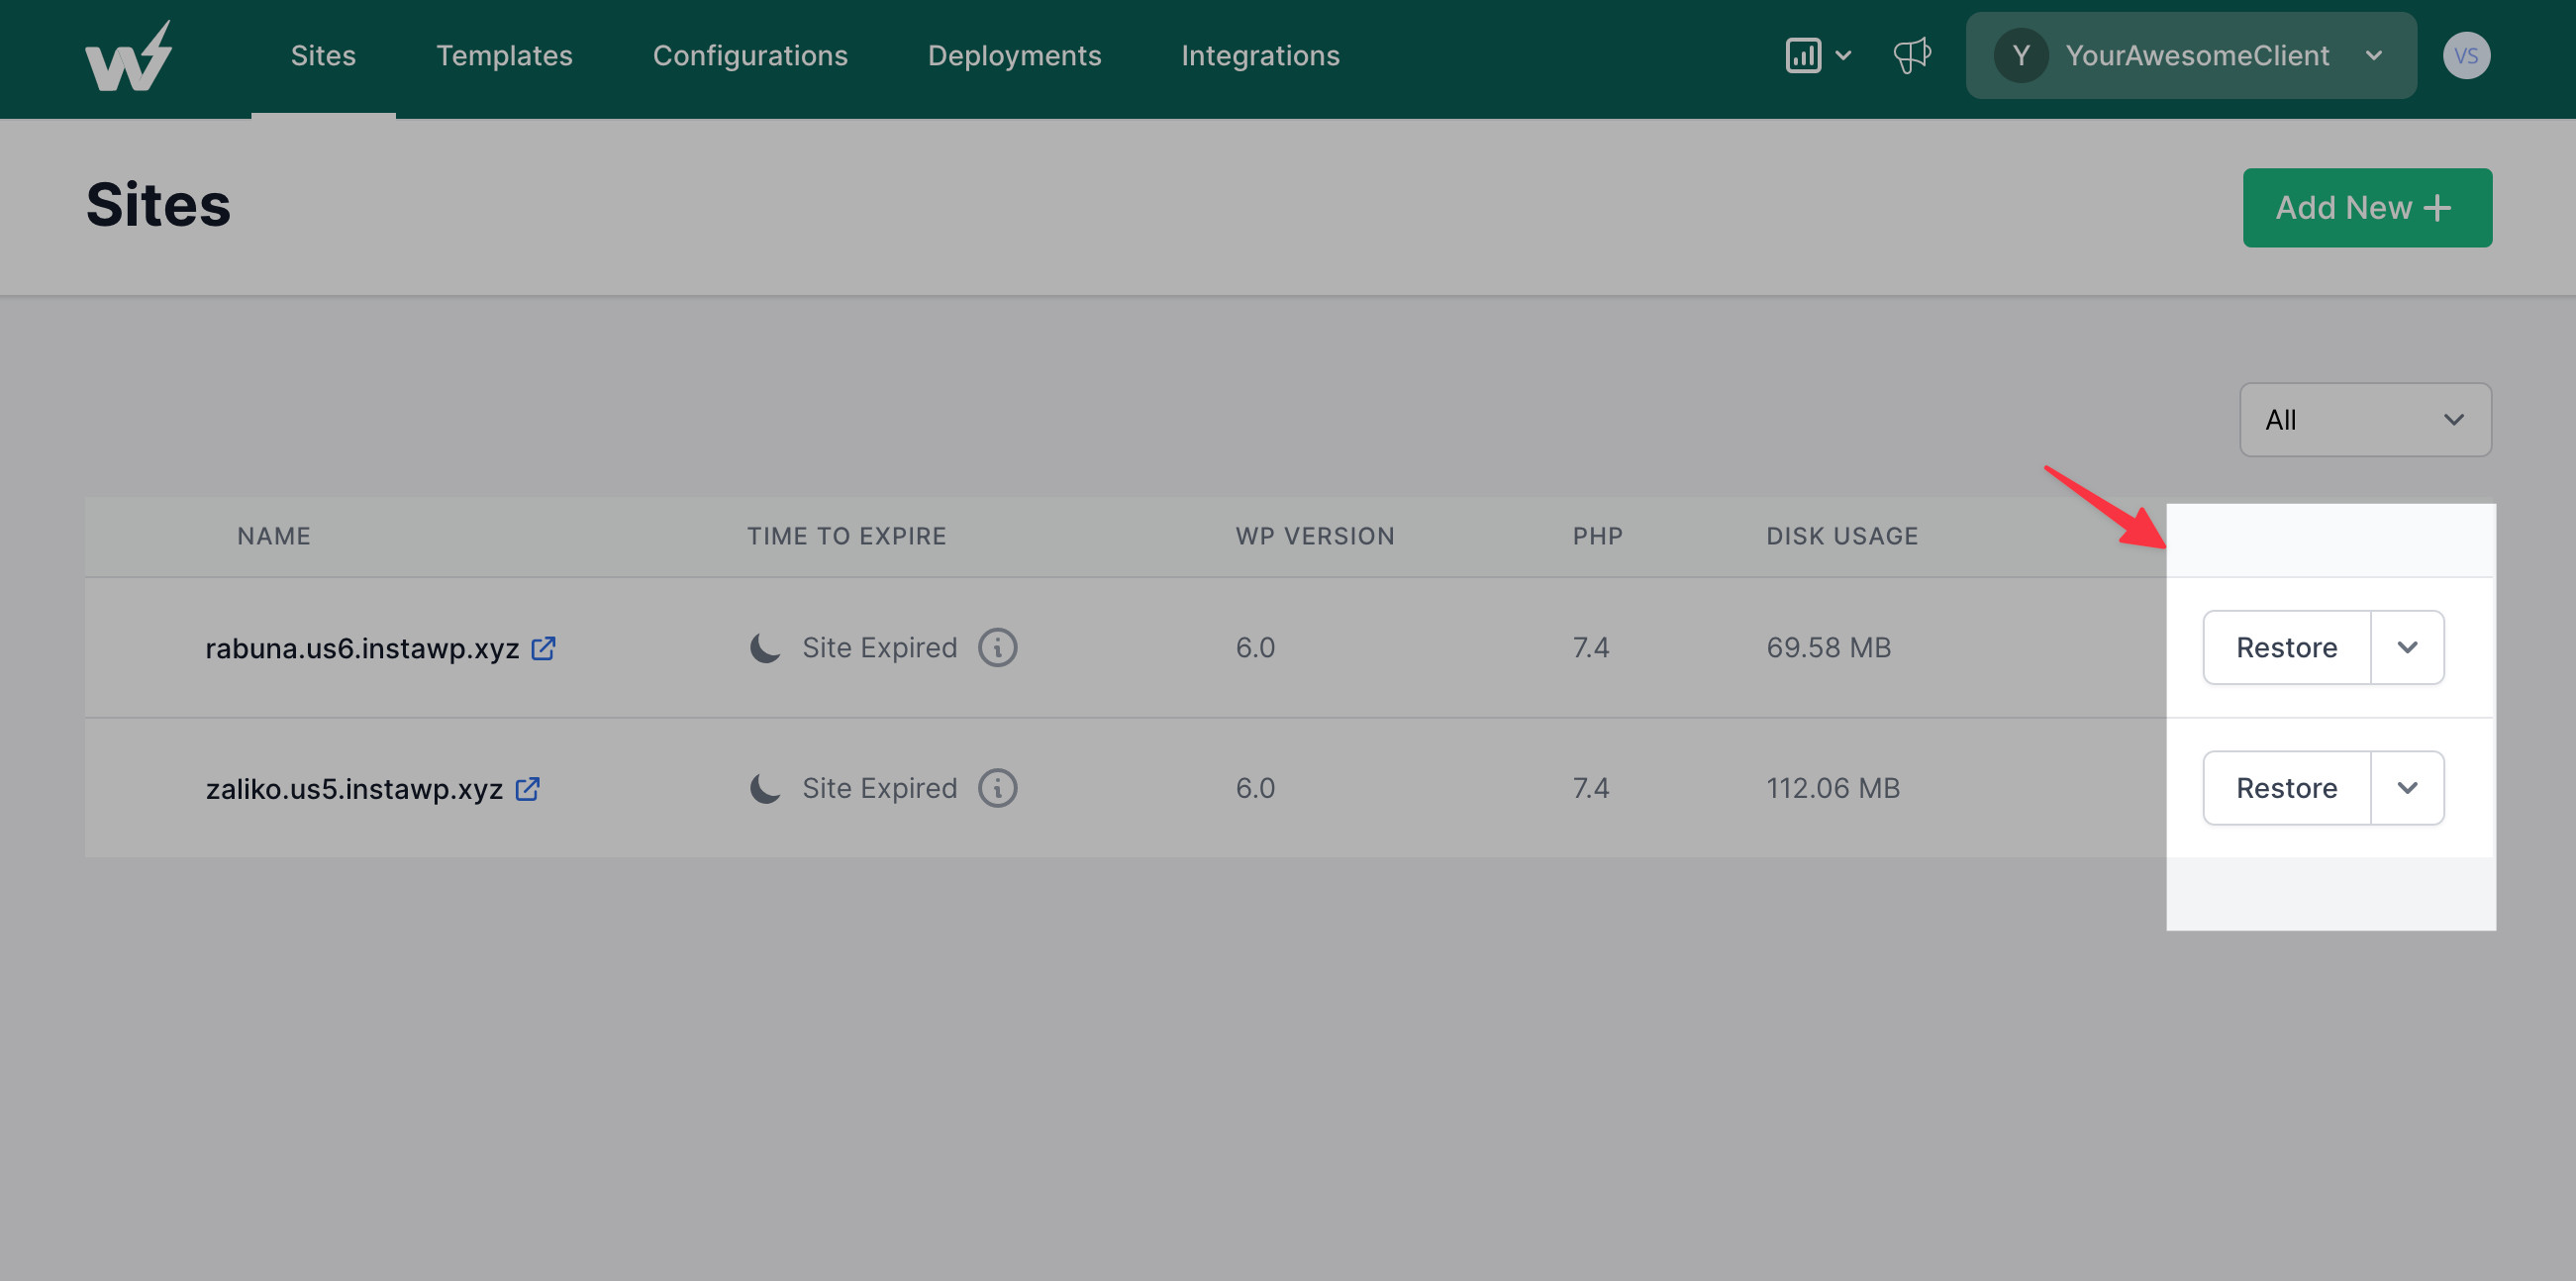This screenshot has height=1281, width=2576.
Task: Open external link icon for rabuna.us6.instawp.xyz
Action: coord(543,648)
